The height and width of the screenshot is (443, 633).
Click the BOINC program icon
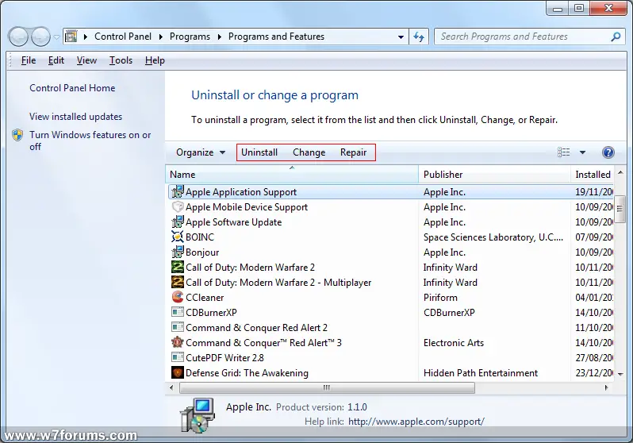[178, 237]
